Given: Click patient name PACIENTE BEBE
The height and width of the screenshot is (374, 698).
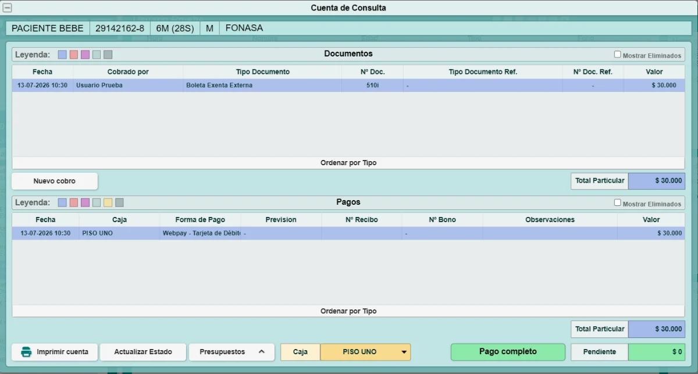Looking at the screenshot, I should click(48, 28).
